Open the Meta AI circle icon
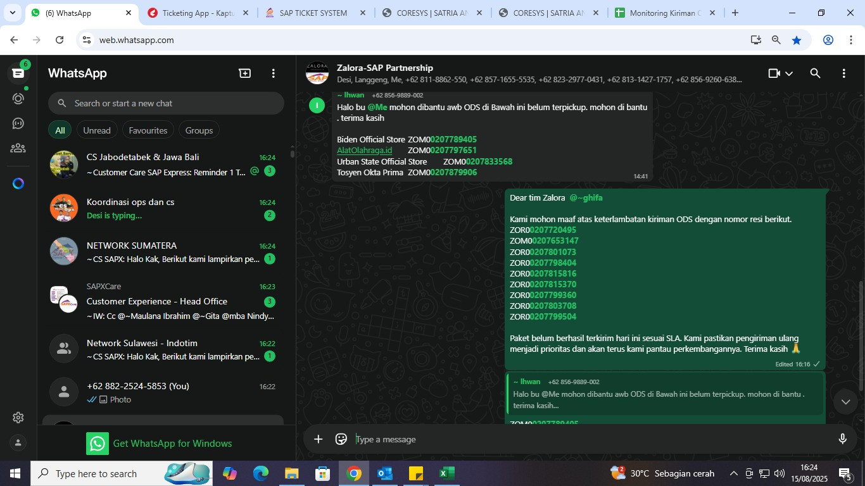This screenshot has height=486, width=865. pos(18,184)
